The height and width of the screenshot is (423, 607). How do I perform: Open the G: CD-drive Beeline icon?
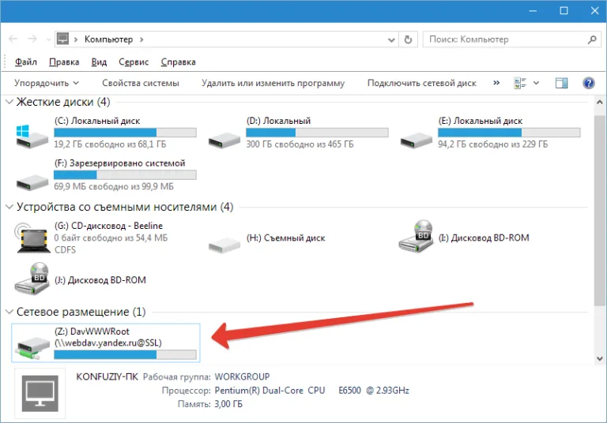pos(32,238)
